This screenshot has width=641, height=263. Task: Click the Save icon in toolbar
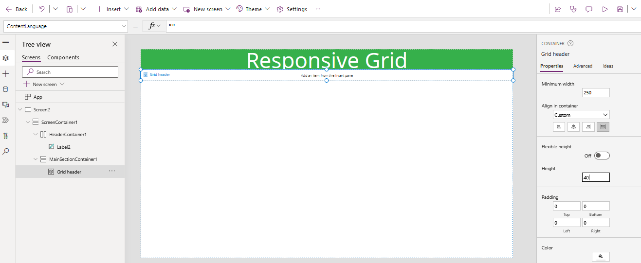pyautogui.click(x=620, y=9)
